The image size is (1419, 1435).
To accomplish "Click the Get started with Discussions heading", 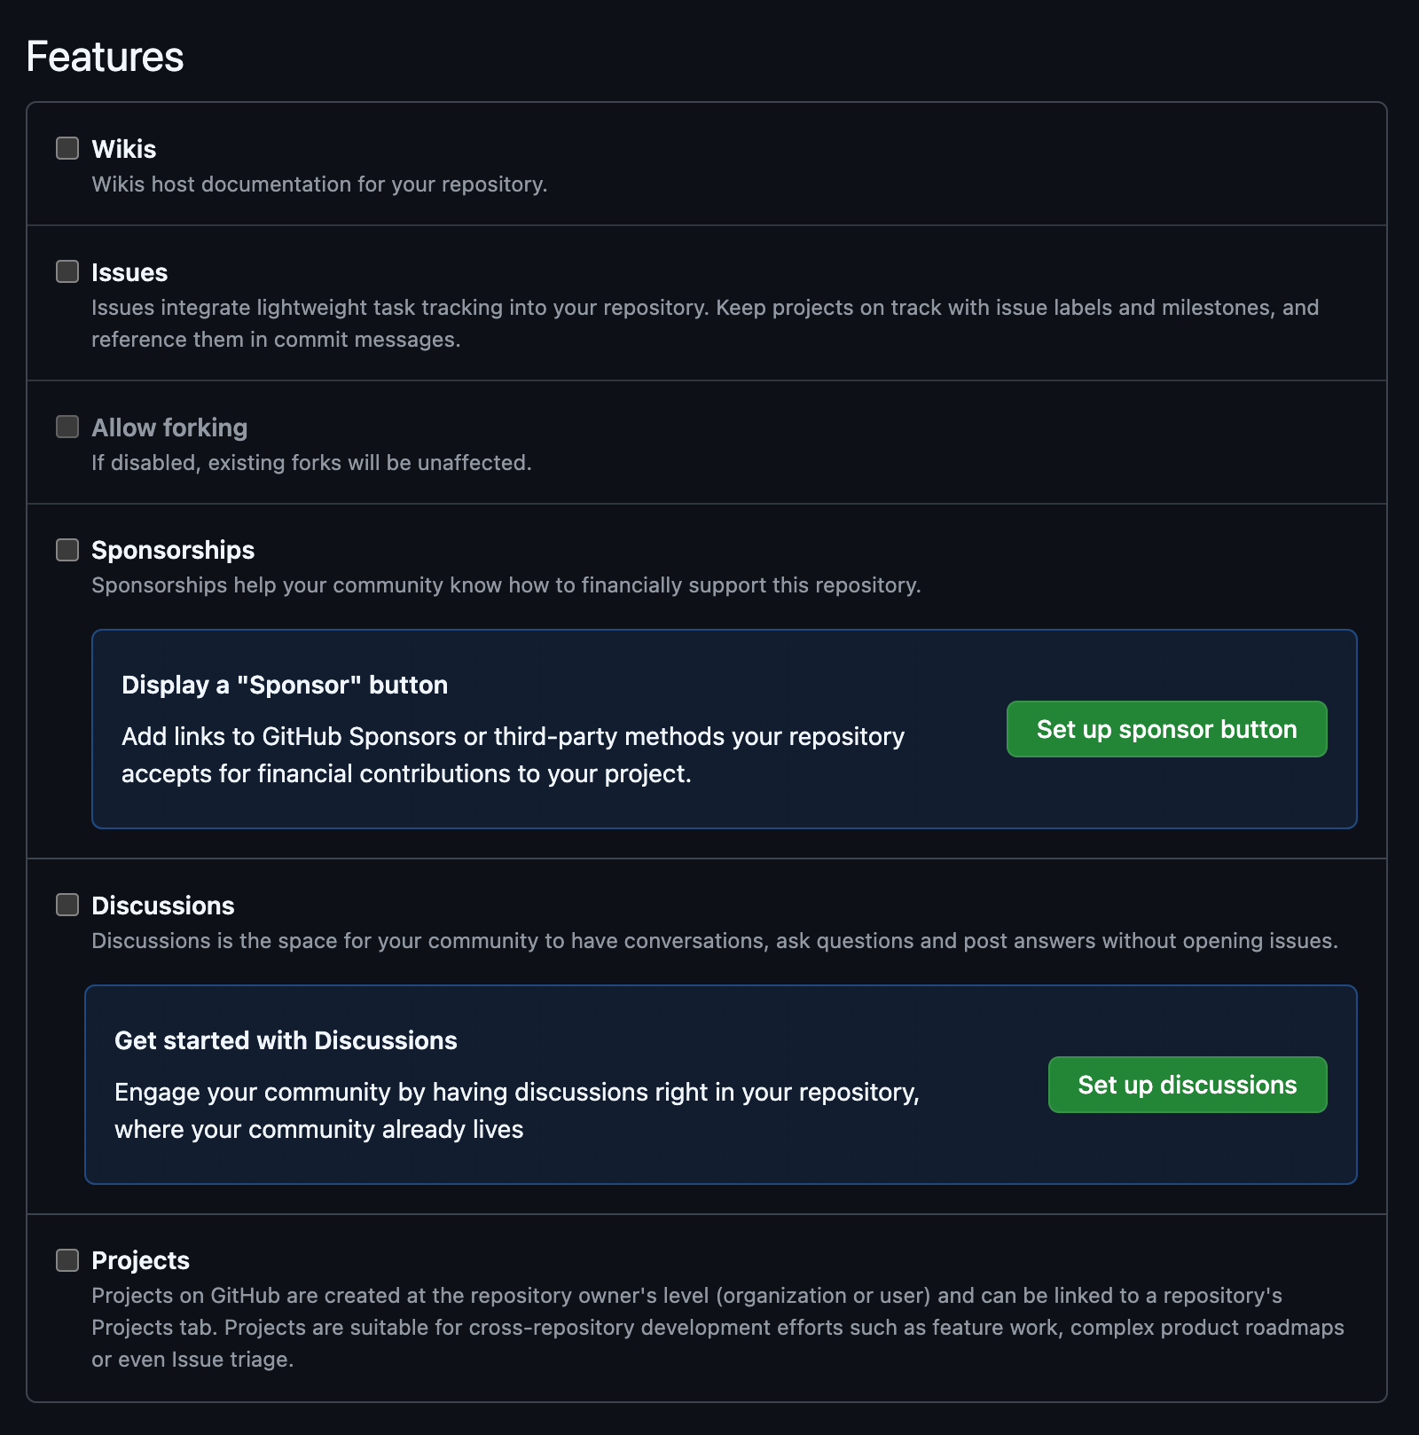I will tap(286, 1040).
